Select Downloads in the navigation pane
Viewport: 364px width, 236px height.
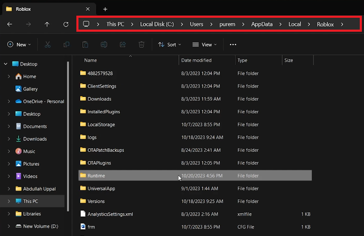click(35, 139)
